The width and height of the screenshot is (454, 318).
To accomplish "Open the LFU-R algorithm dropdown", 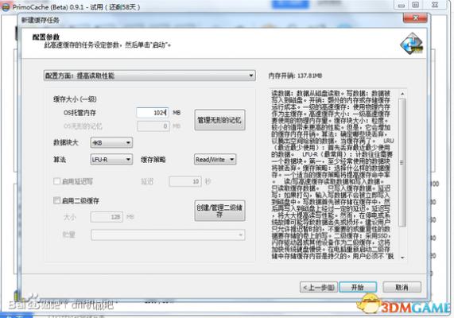I will (x=111, y=159).
